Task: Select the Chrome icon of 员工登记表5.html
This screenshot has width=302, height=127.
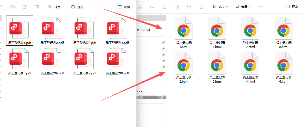Action: [217, 63]
